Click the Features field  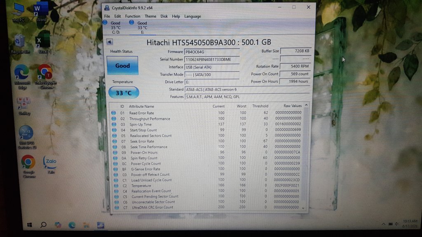(247, 97)
